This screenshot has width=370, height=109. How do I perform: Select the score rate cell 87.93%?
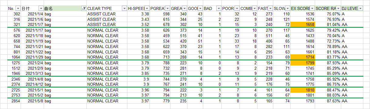328,63
